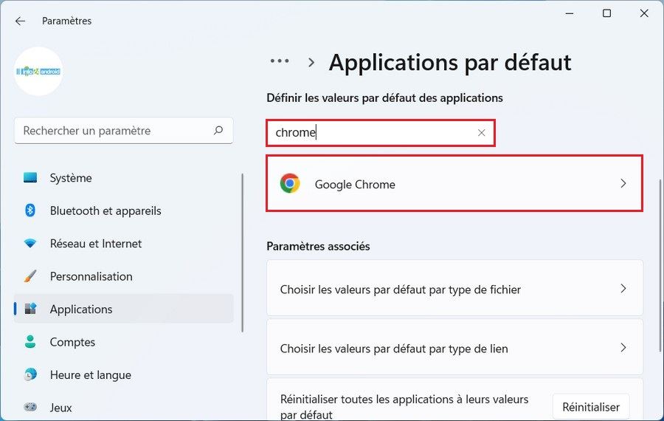Viewport: 664px width, 421px height.
Task: Click the Paramètres window title
Action: pyautogui.click(x=67, y=21)
